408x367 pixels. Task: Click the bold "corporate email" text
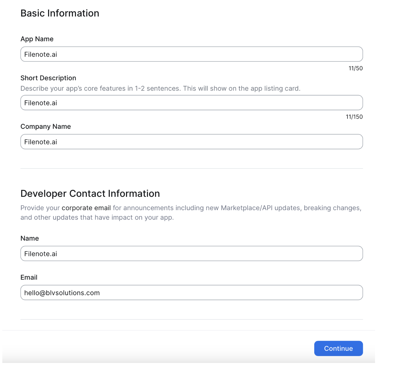click(x=86, y=208)
